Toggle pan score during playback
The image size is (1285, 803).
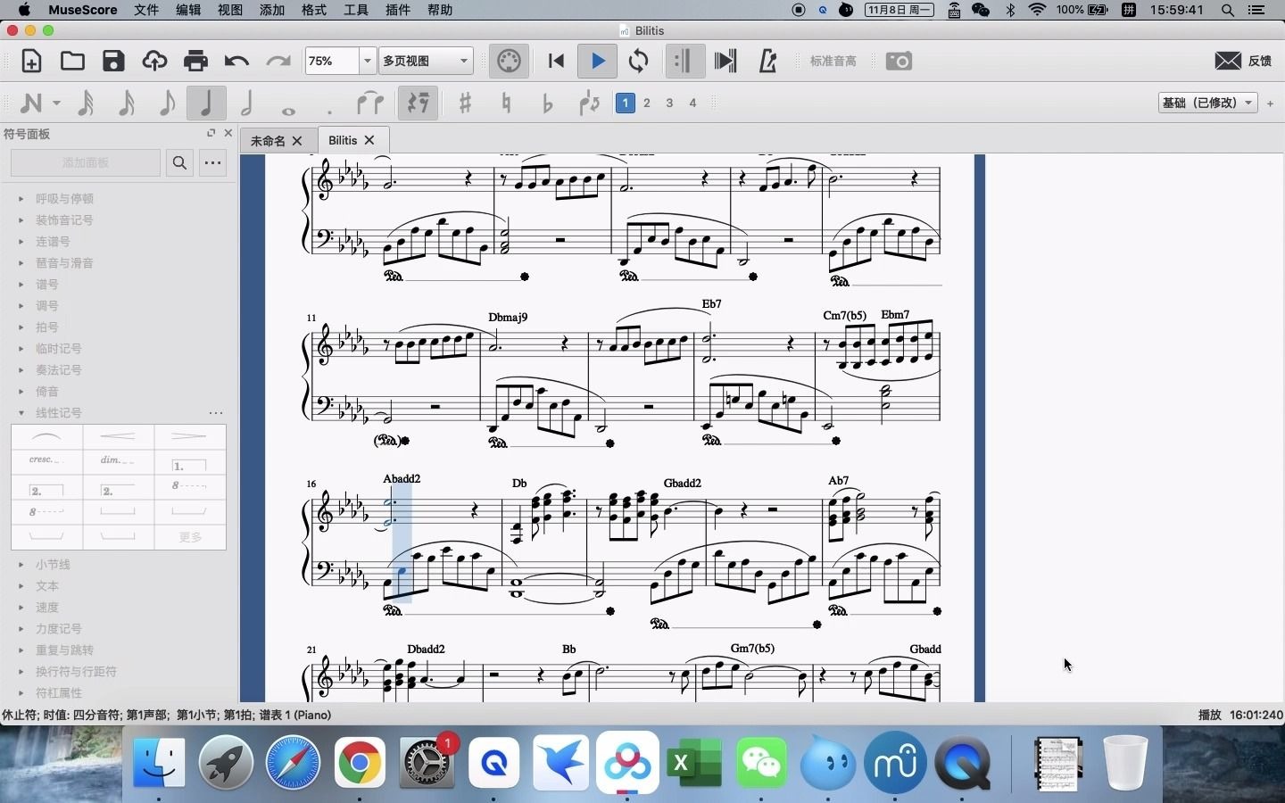[x=725, y=61]
